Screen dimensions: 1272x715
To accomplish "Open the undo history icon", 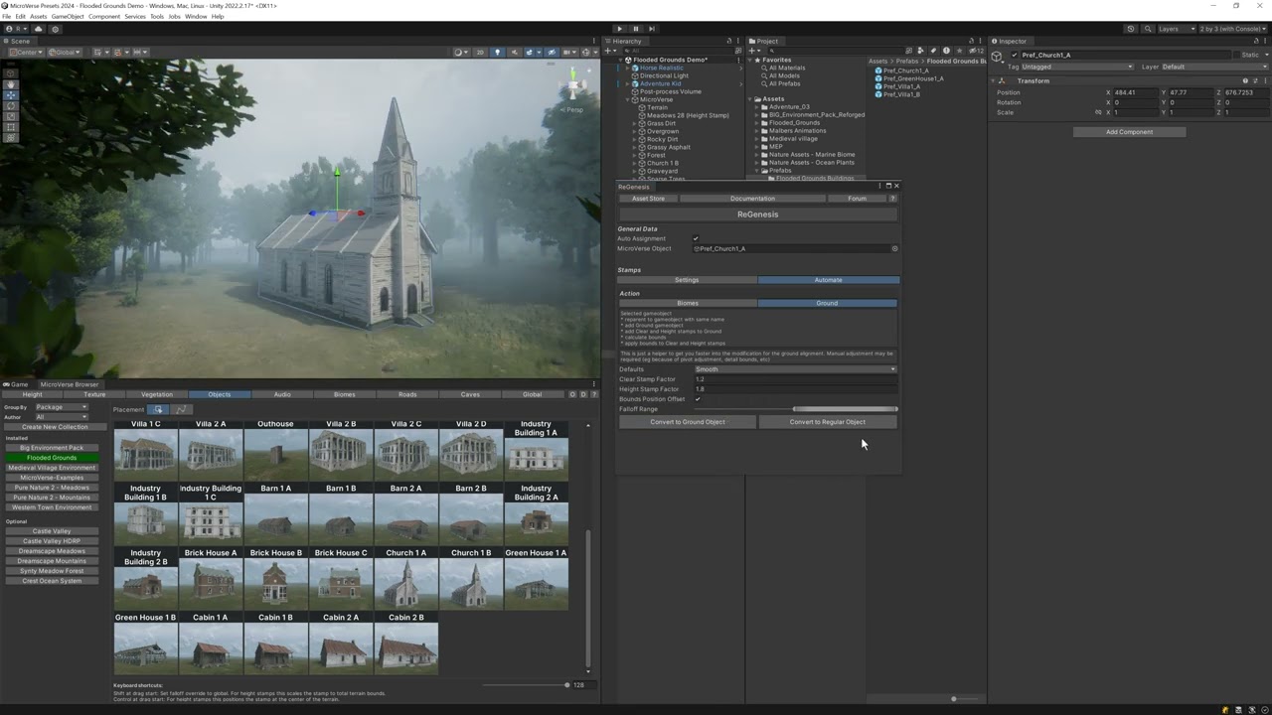I will 1131,29.
